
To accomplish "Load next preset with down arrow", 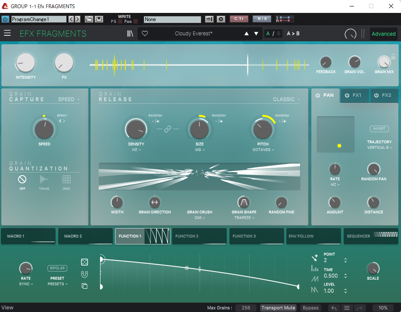I will click(256, 34).
